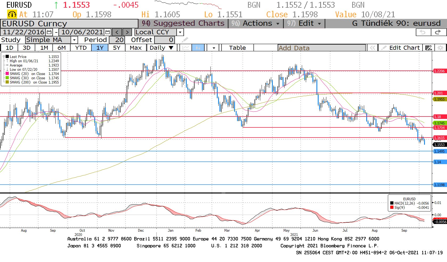Click the Add Data input box
Screen dimensions: 447x262
[x=322, y=48]
